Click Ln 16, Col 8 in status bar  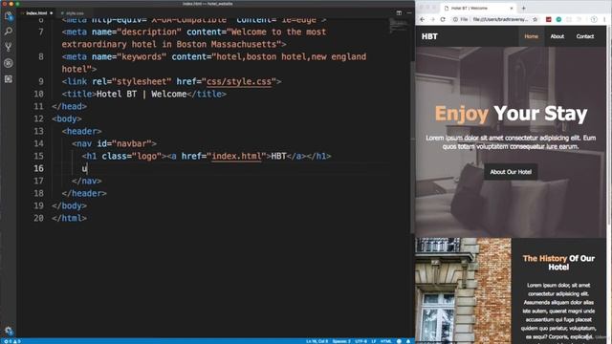click(x=317, y=341)
